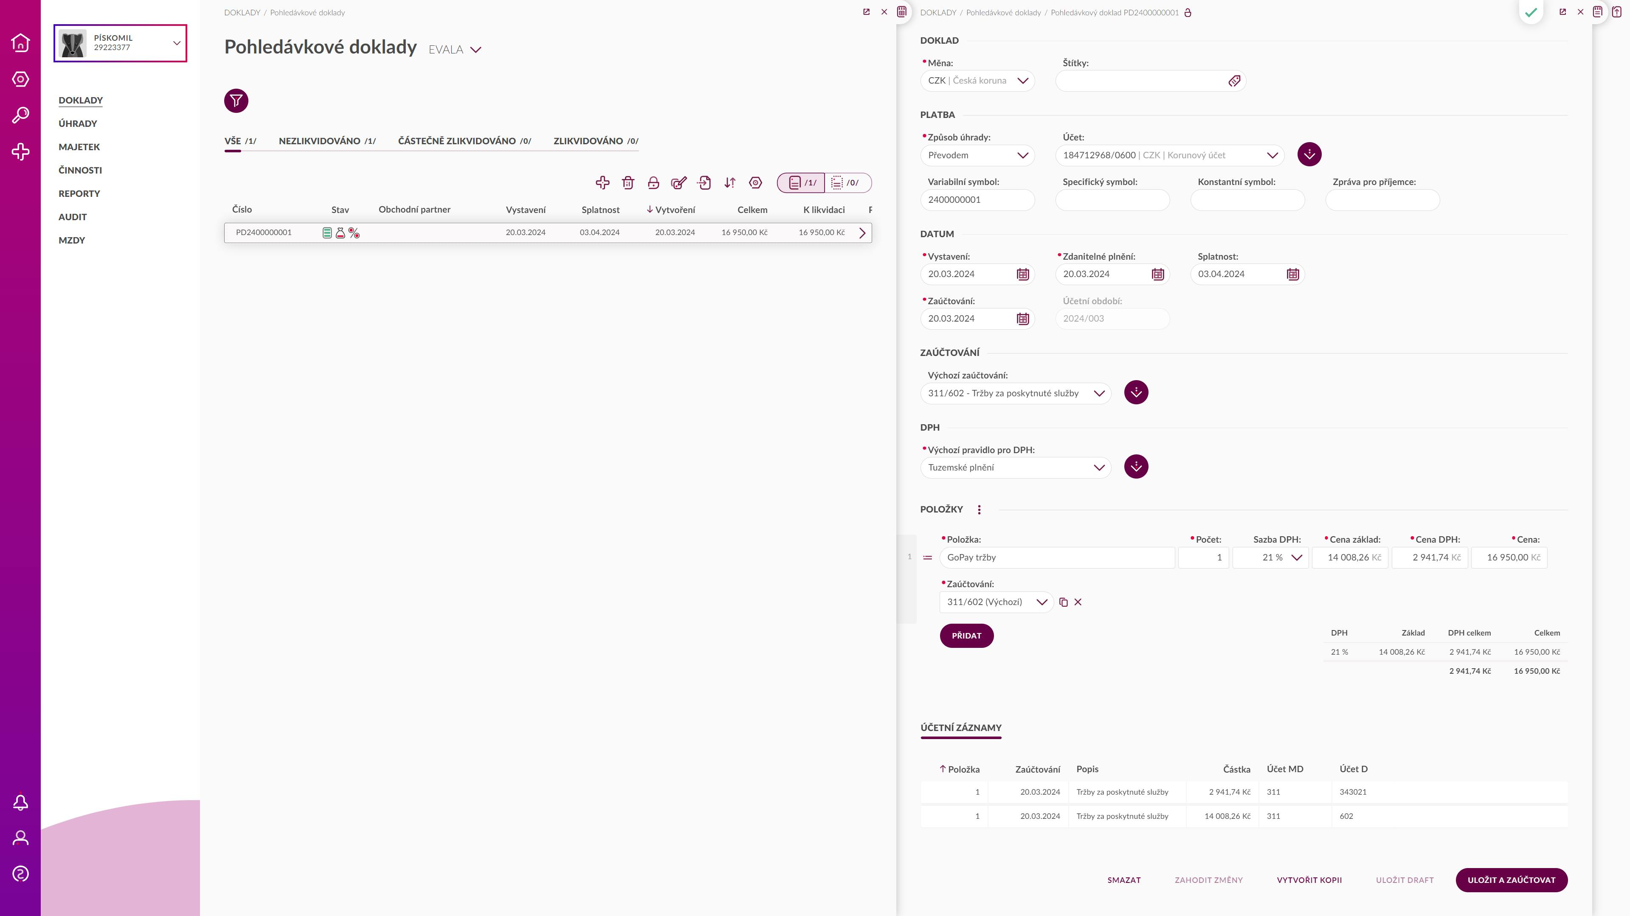Open the Měna currency dropdown

click(977, 81)
